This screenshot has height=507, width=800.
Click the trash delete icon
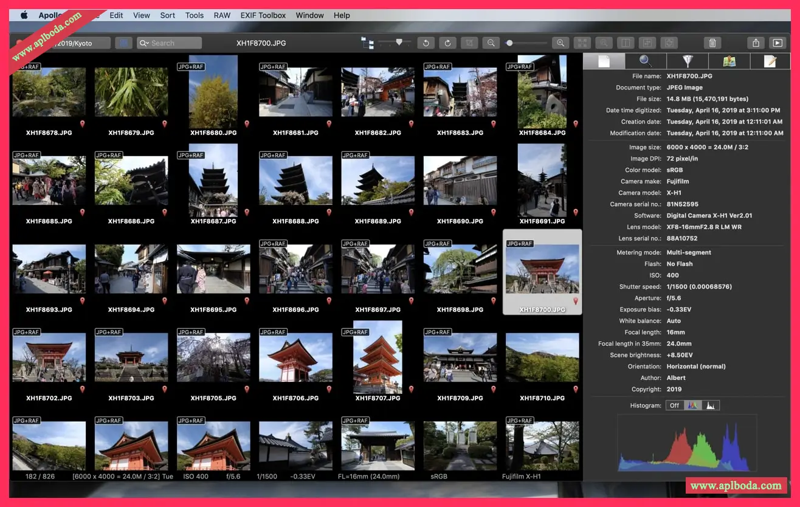(712, 43)
